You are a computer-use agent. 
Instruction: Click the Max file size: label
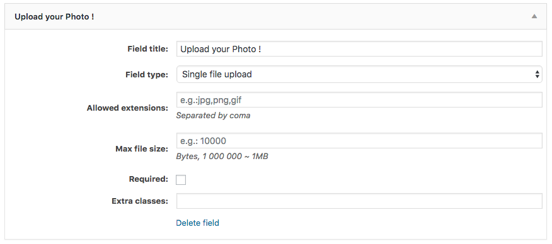point(142,149)
